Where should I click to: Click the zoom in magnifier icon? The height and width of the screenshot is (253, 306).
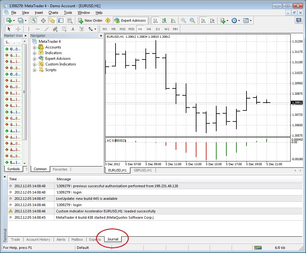183,20
